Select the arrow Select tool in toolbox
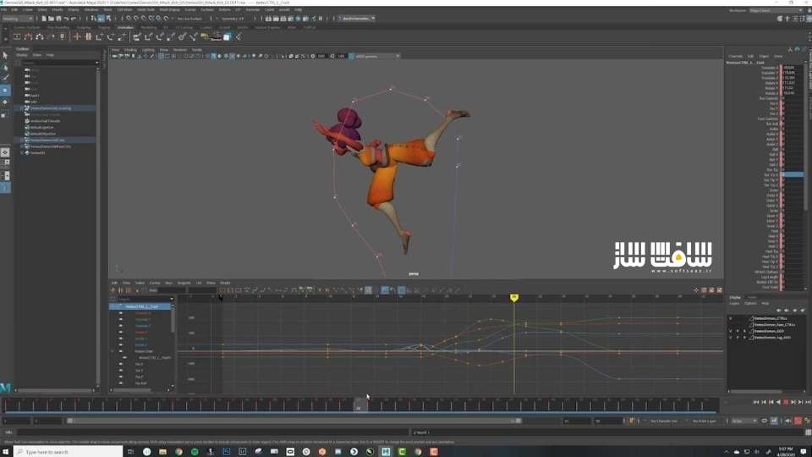 5,56
